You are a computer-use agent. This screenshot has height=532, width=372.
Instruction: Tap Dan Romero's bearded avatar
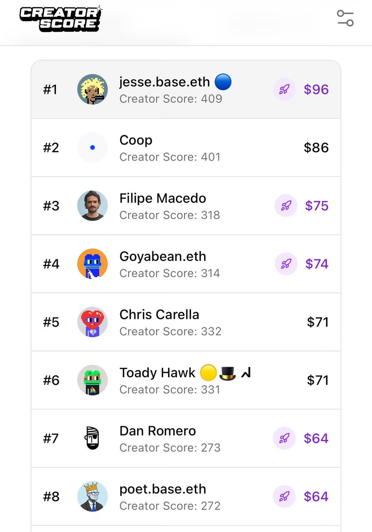tap(92, 438)
